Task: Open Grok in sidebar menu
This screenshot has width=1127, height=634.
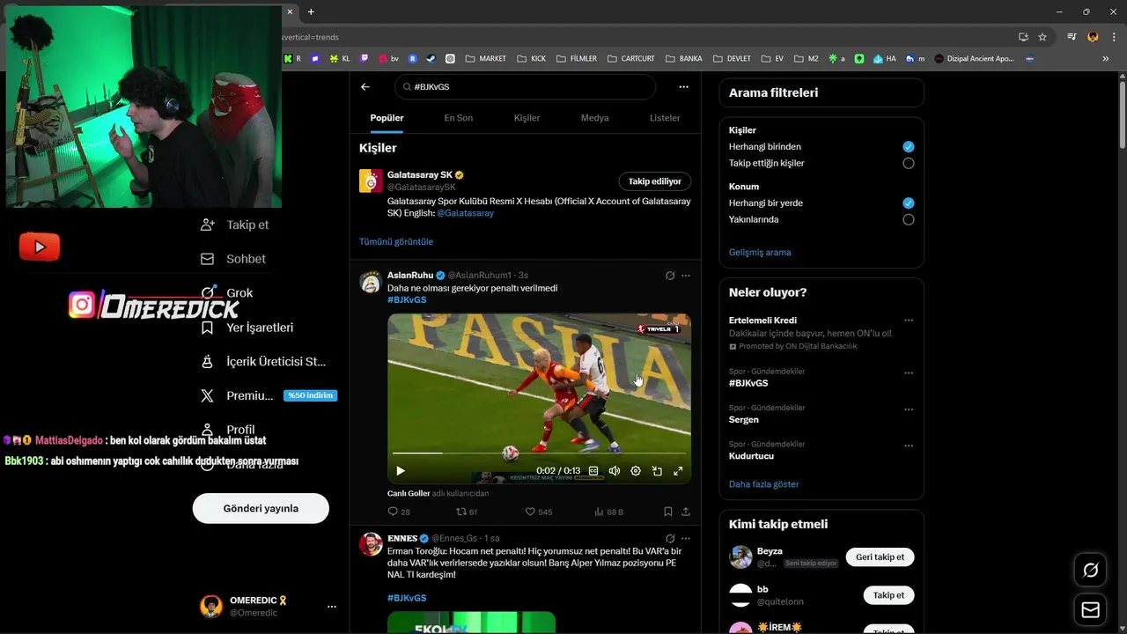Action: (226, 293)
